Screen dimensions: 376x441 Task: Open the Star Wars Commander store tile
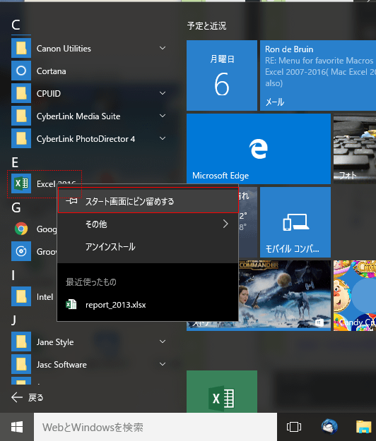pos(284,296)
